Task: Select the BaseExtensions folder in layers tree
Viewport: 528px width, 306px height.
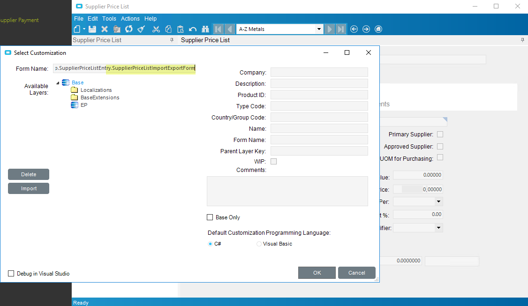Action: point(99,97)
